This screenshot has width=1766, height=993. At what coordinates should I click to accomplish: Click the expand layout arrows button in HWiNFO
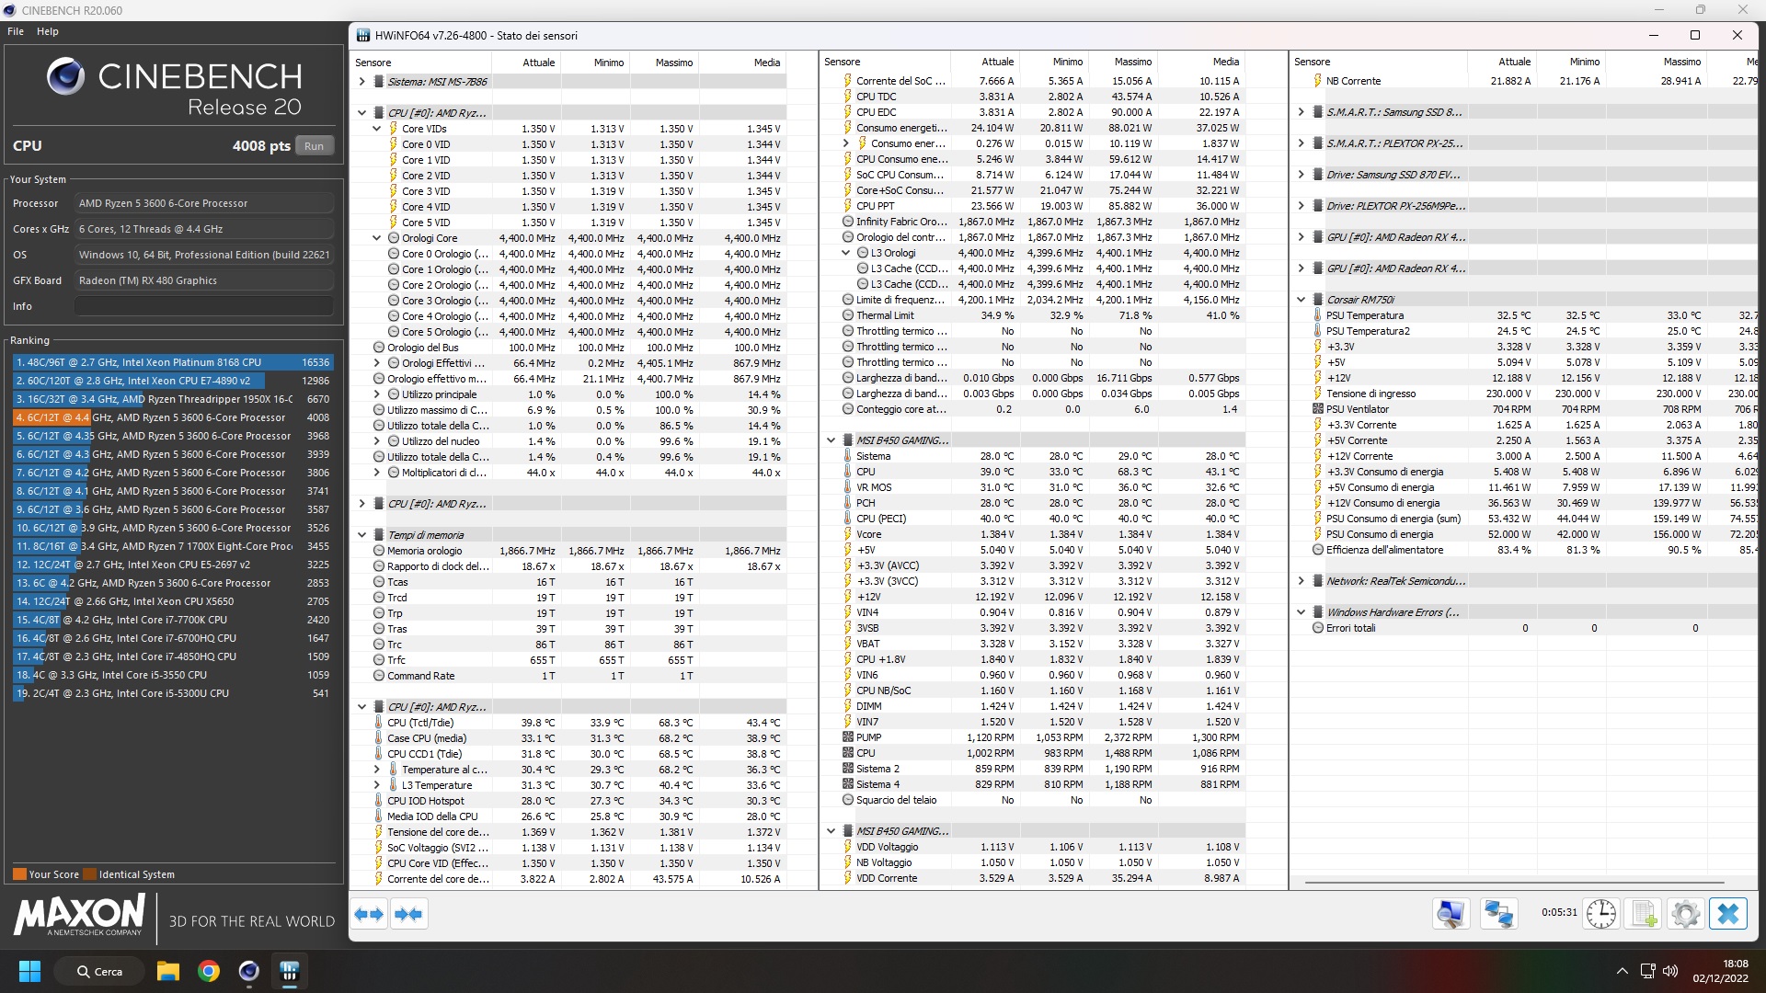tap(369, 914)
